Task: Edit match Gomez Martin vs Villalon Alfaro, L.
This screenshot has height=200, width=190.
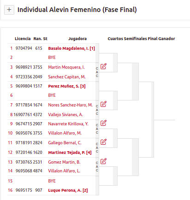Action: [103, 161]
